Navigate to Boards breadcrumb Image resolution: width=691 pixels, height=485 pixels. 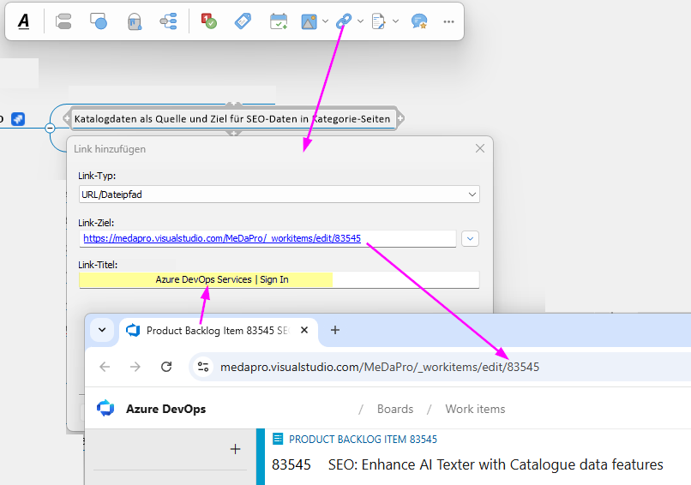[395, 409]
